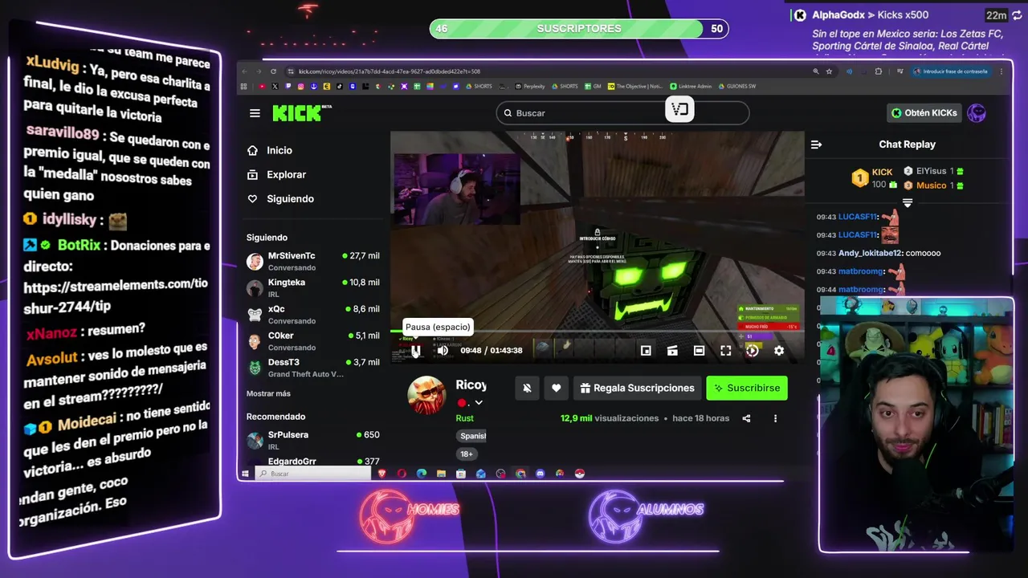
Task: Click the 18+ tag under Ricoy
Action: click(x=466, y=454)
